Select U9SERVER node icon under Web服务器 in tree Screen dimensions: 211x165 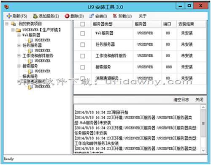(30, 41)
